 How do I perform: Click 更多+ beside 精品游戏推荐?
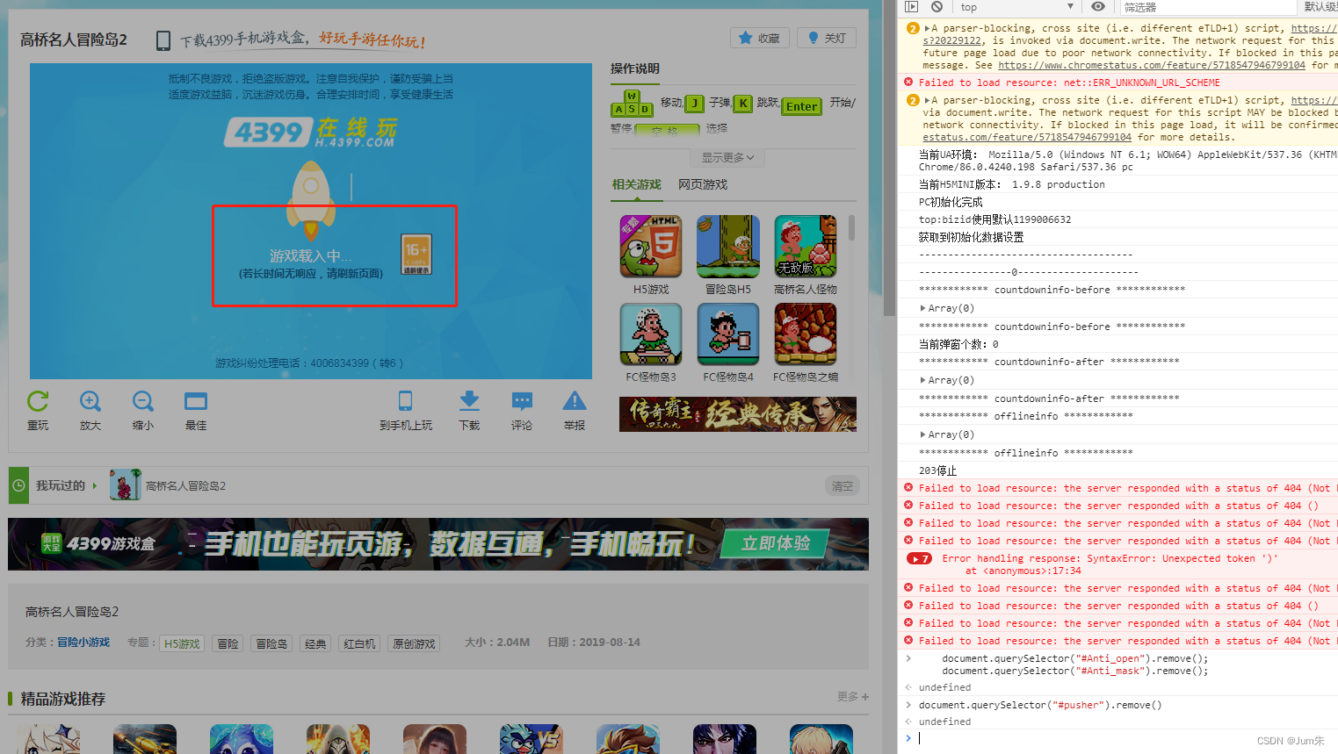pyautogui.click(x=852, y=696)
